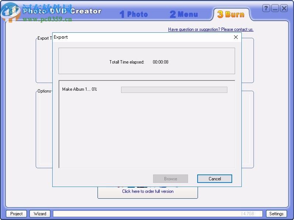Click the 'Totall Time elapsed:' label
This screenshot has height=220, width=294.
(x=127, y=62)
